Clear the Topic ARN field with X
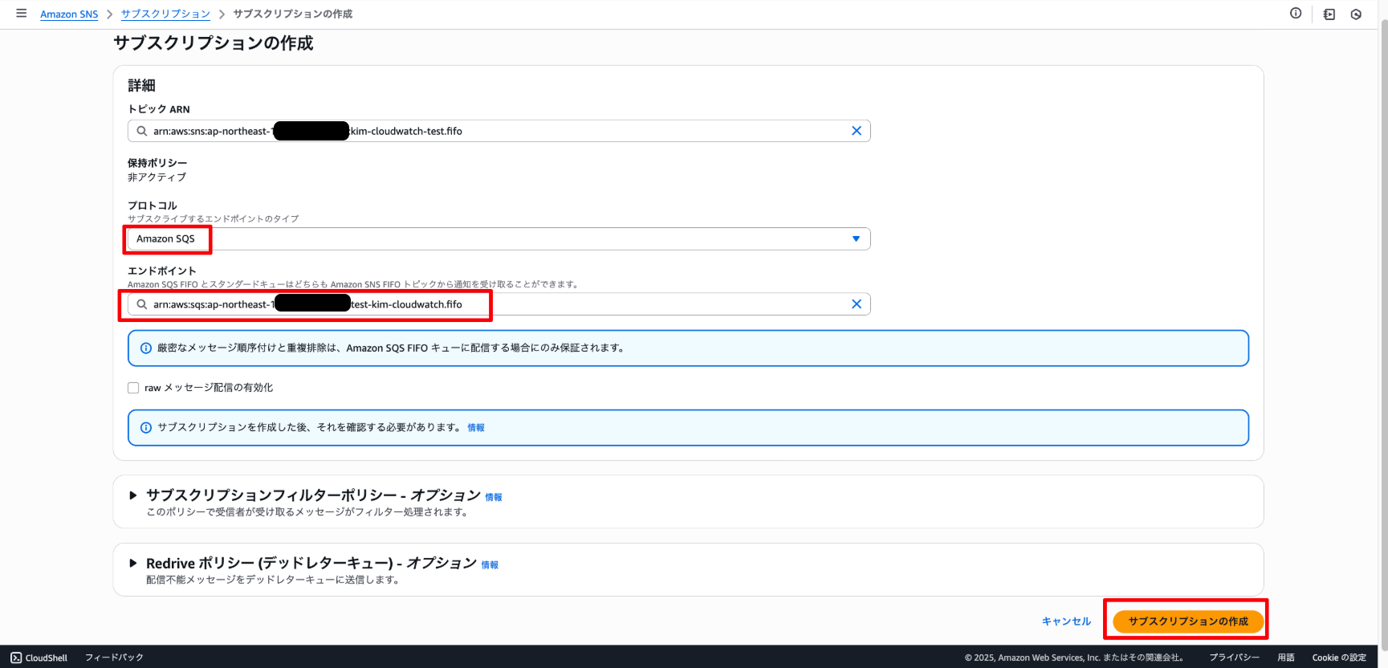 pos(857,131)
